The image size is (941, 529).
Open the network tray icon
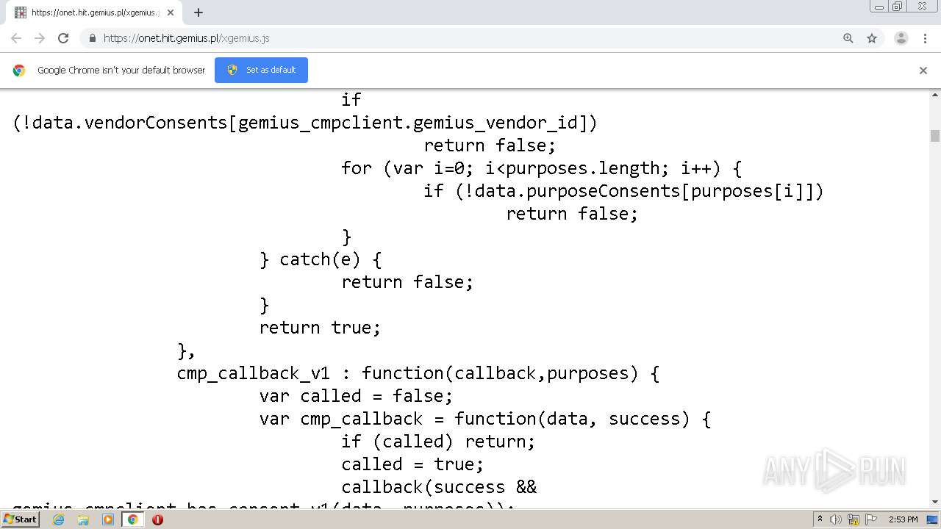coord(854,519)
